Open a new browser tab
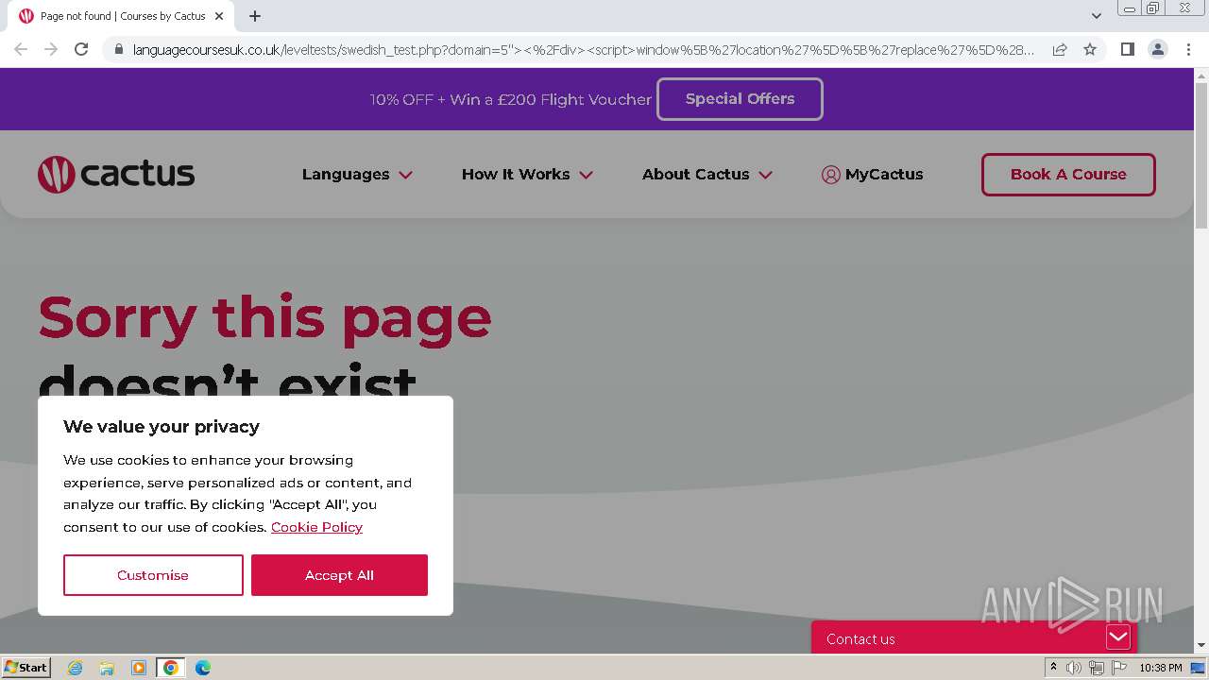This screenshot has height=680, width=1209. [255, 16]
